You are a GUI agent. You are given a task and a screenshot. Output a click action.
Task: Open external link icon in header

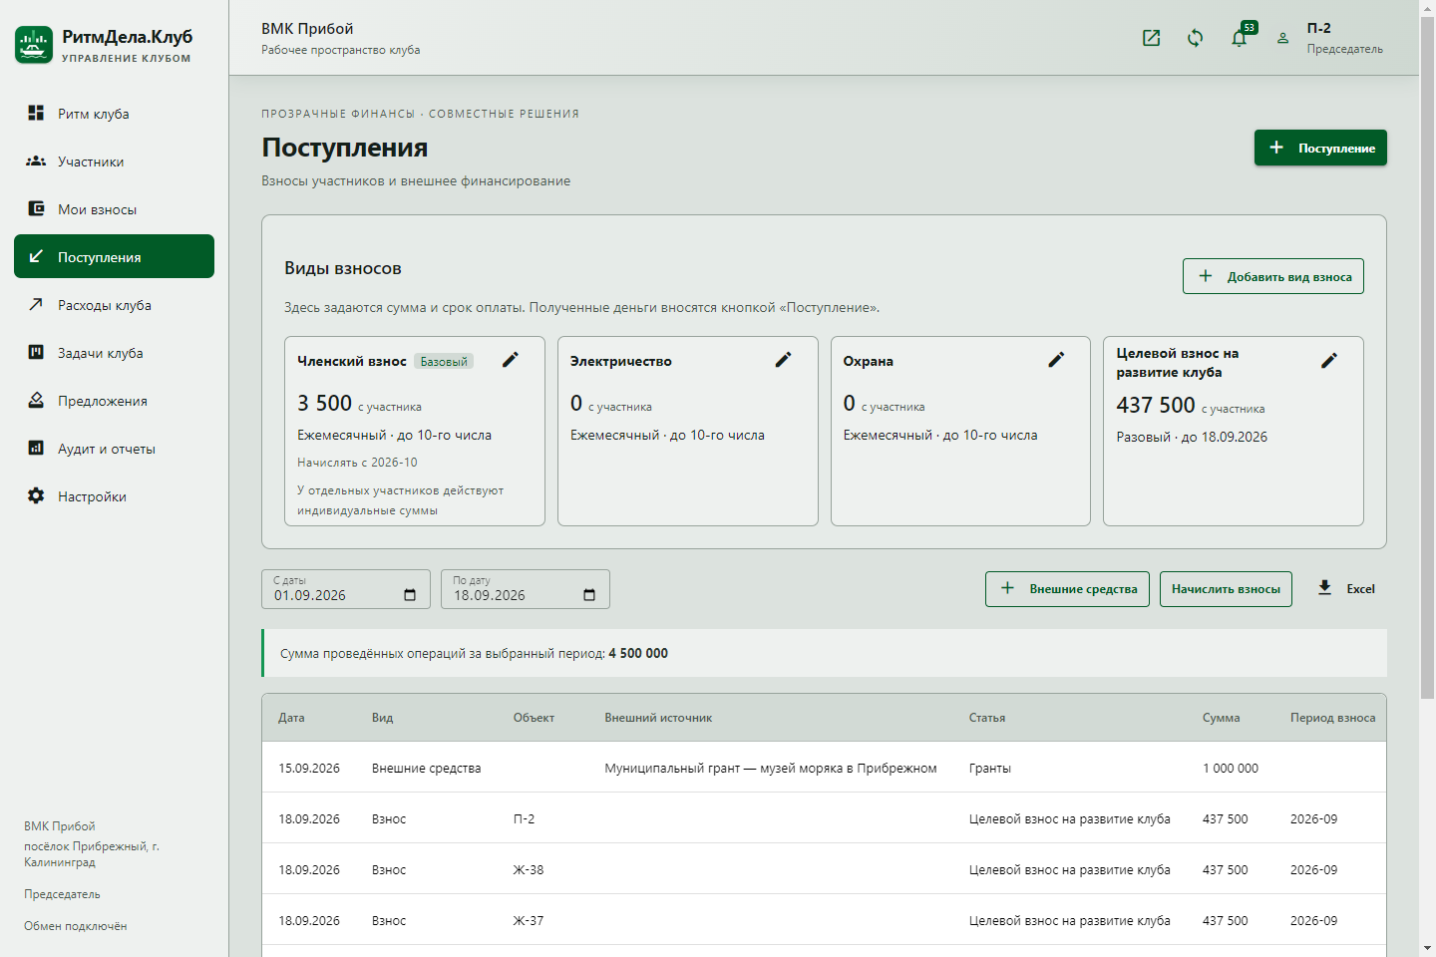[x=1151, y=38]
